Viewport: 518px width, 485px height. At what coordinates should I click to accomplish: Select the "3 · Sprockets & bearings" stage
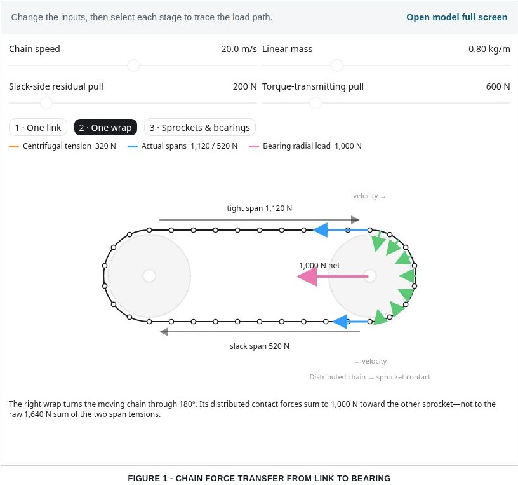pos(200,127)
